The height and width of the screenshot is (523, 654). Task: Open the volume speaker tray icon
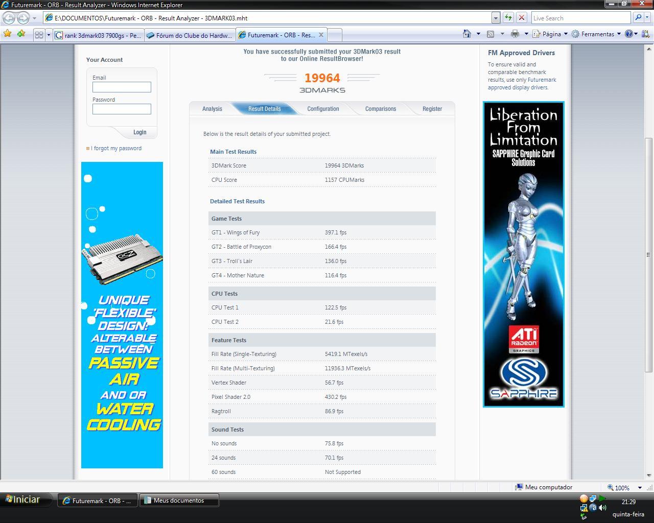[602, 508]
